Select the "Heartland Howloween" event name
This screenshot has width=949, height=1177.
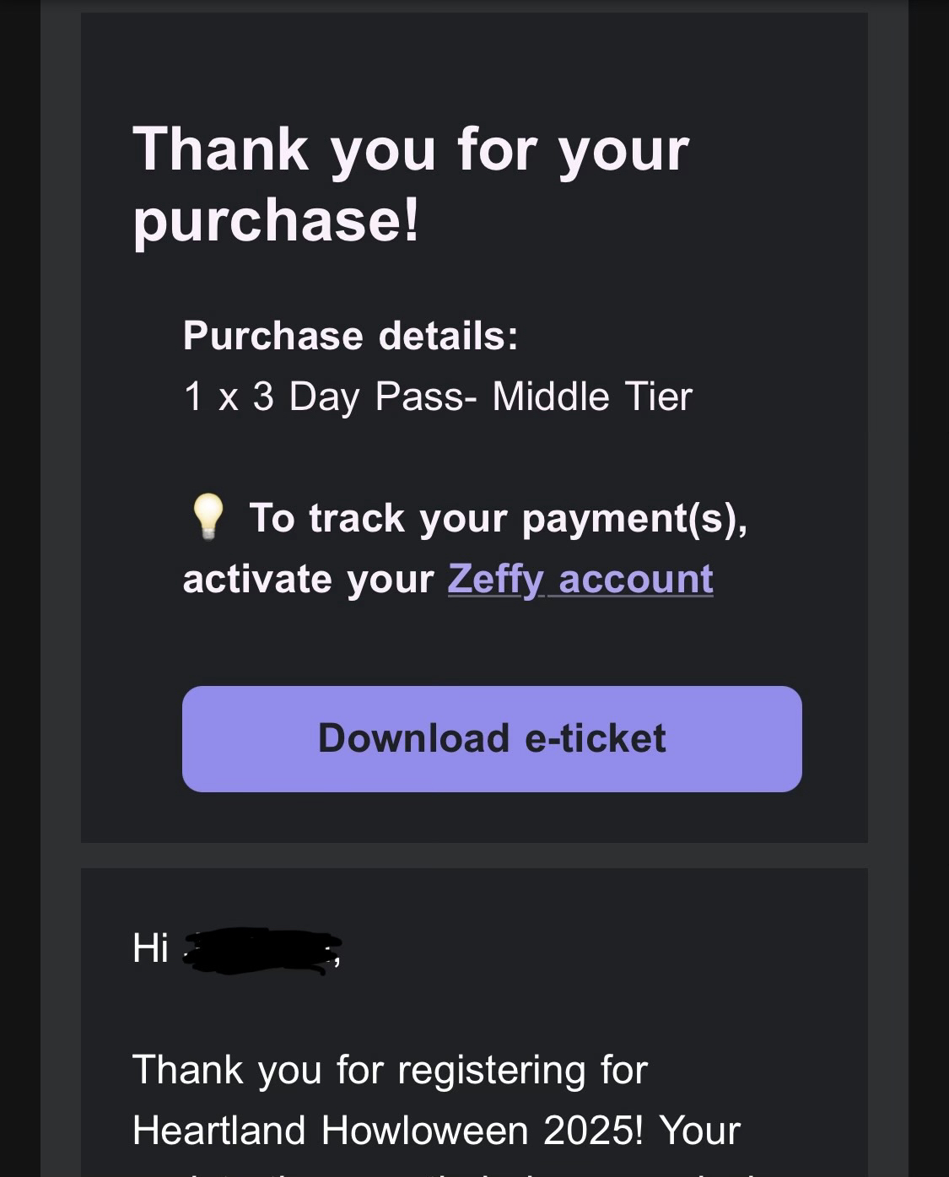[x=332, y=1131]
